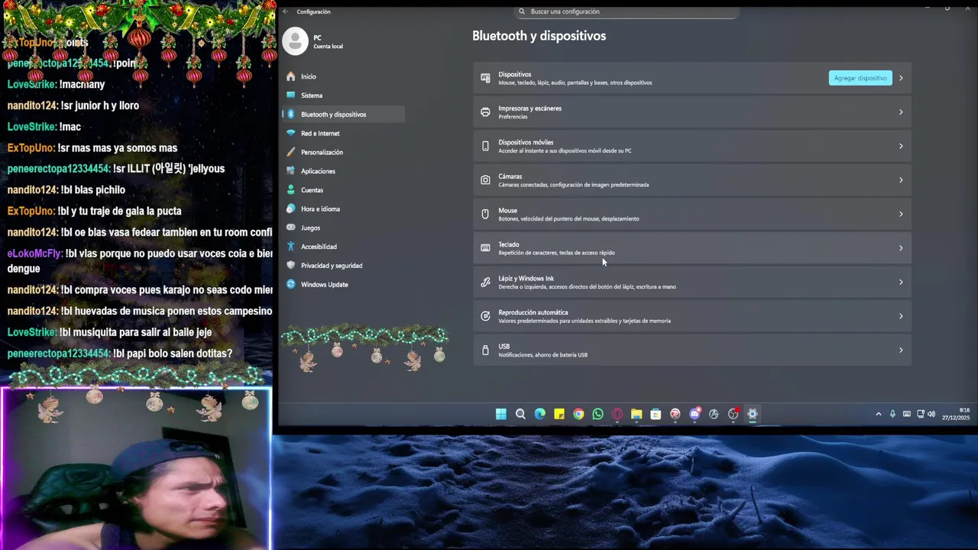978x550 pixels.
Task: Open WhatsApp from taskbar
Action: pyautogui.click(x=597, y=414)
